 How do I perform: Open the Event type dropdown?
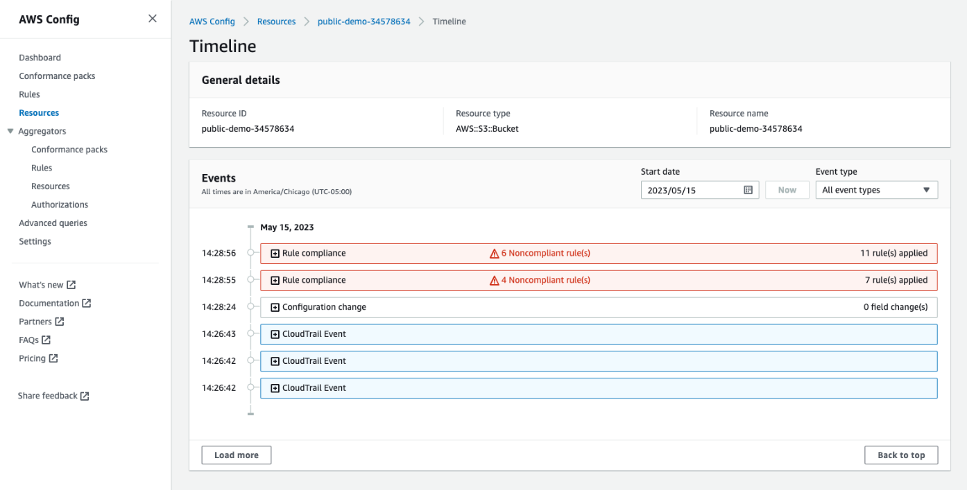(x=876, y=189)
